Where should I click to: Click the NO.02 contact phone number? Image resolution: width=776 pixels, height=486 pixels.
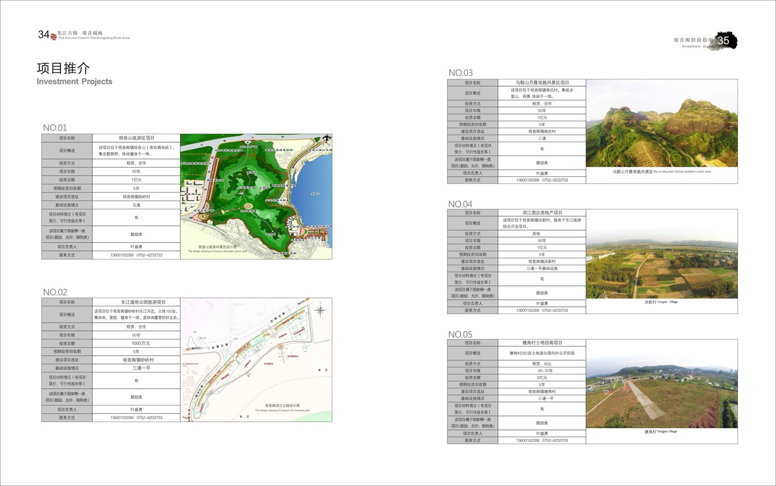pos(136,417)
